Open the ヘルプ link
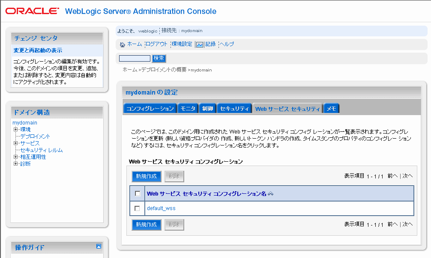431x258 pixels. click(227, 44)
